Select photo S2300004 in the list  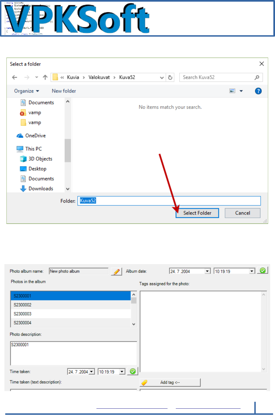(x=71, y=323)
